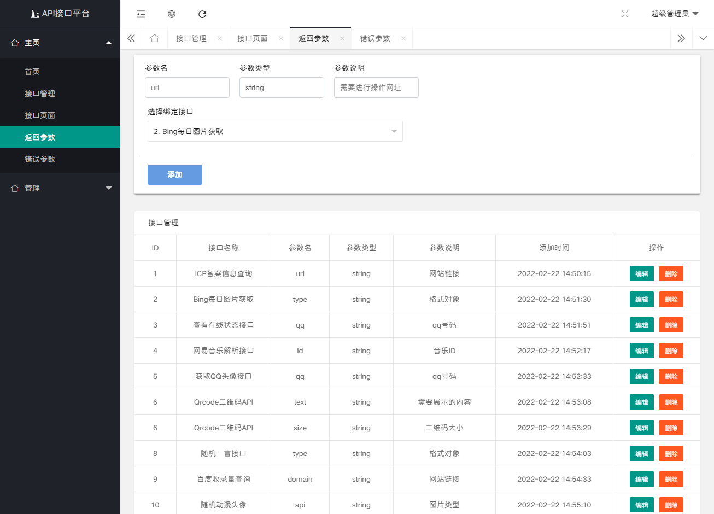Select the 音乐ID description cell
Screen dimensions: 714x514
pyautogui.click(x=444, y=351)
